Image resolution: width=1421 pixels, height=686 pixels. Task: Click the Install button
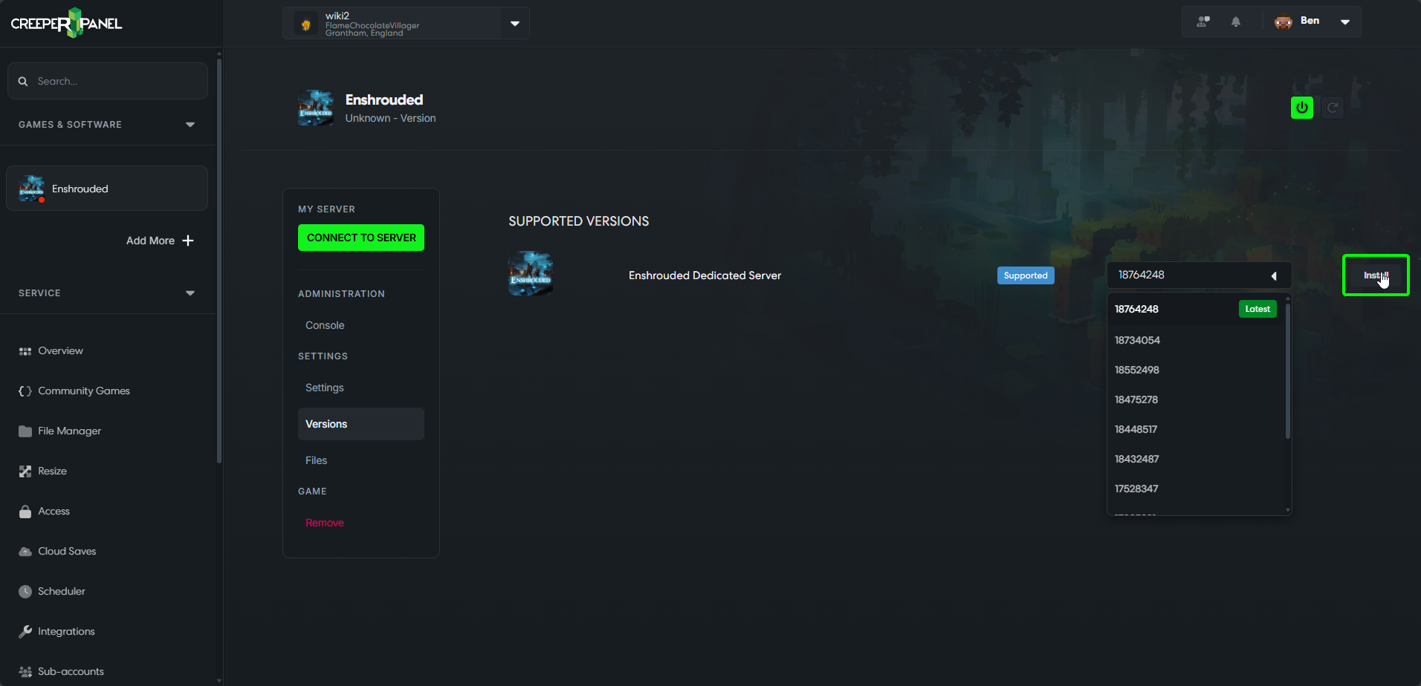tap(1376, 275)
